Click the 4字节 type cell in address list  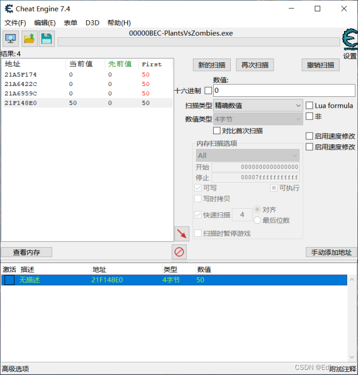point(171,280)
